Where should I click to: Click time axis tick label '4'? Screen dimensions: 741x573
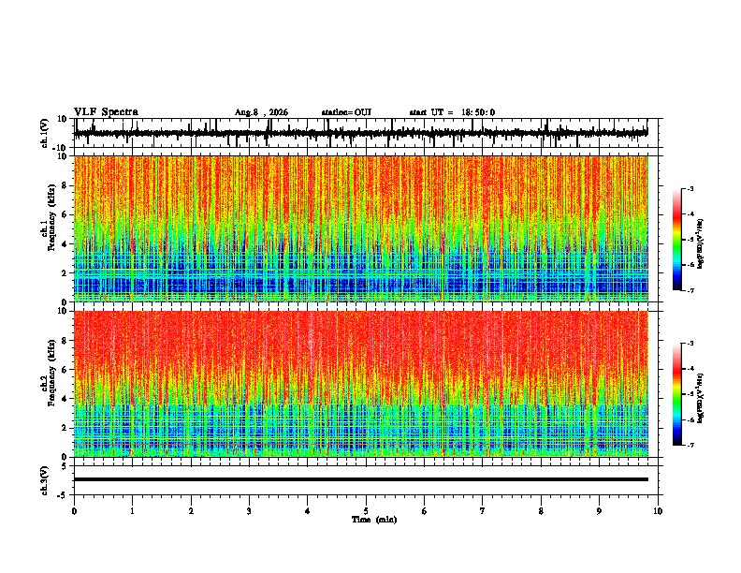[308, 511]
